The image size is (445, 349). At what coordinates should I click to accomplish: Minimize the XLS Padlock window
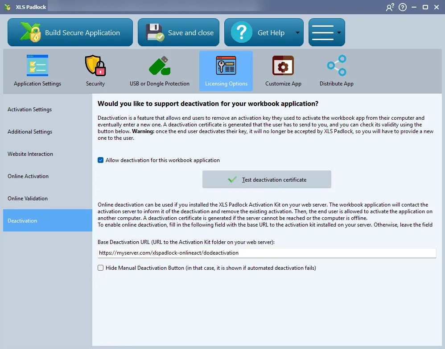pyautogui.click(x=414, y=7)
